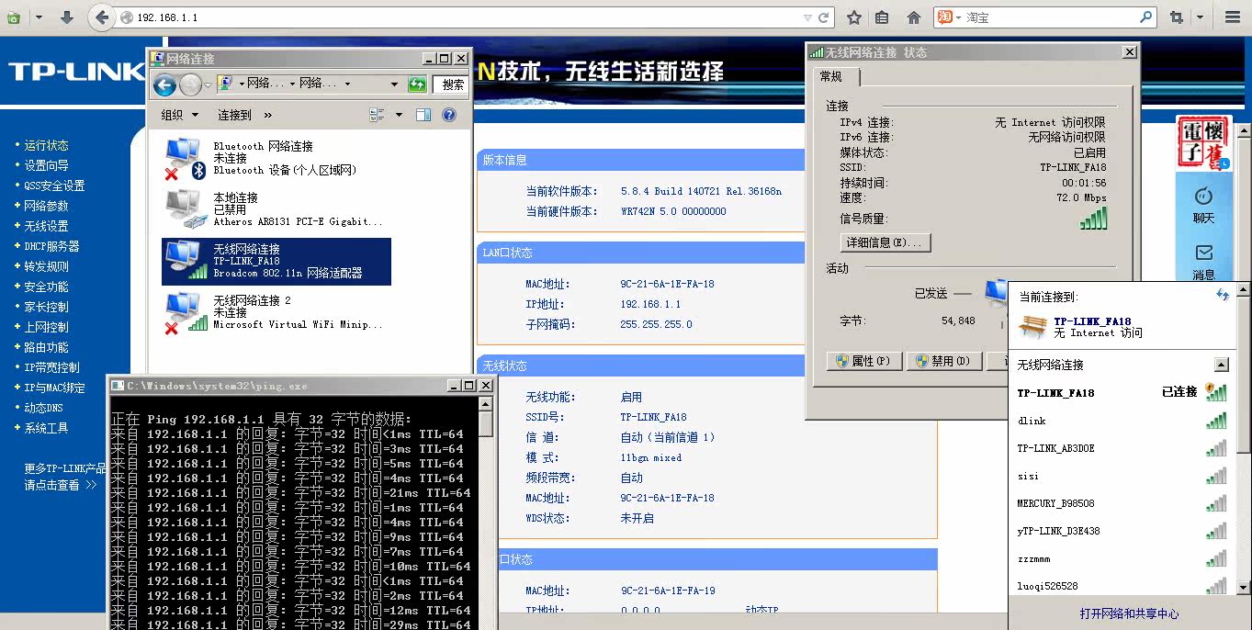Viewport: 1252px width, 630px height.
Task: Open 无线设置 in router sidebar
Action: coord(46,226)
